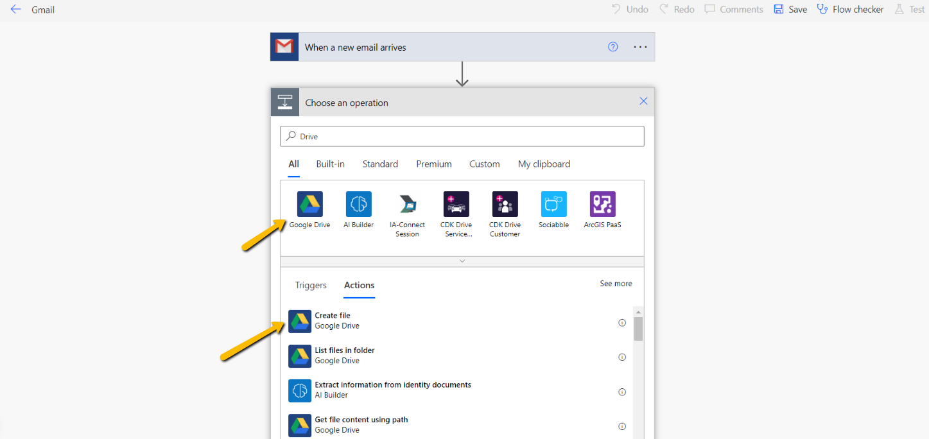Show info for Create file

[622, 323]
